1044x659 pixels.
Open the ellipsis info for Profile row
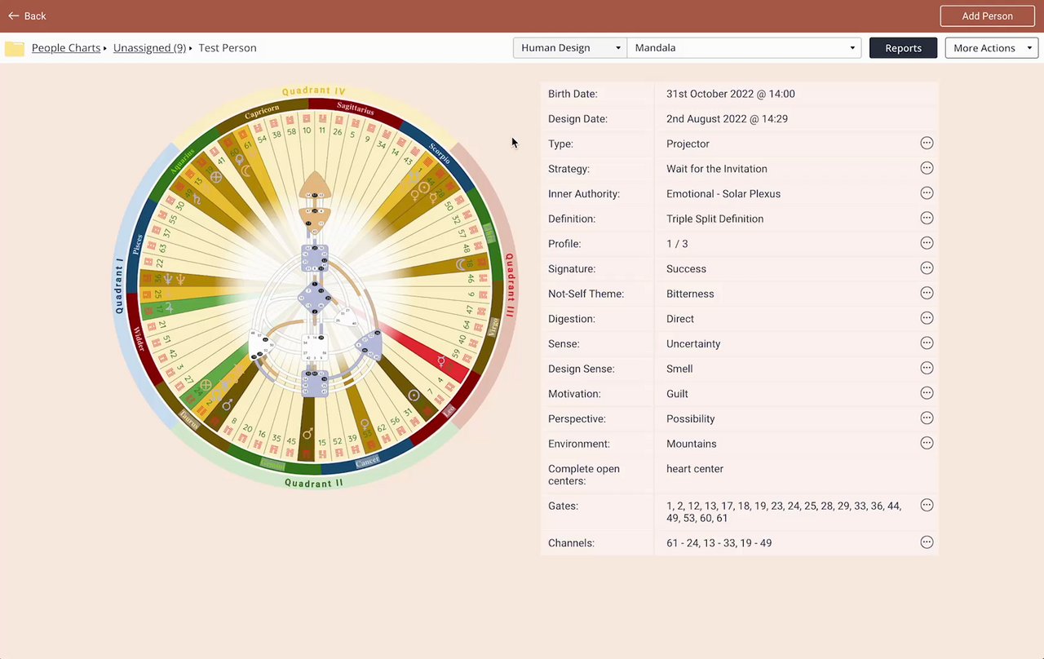tap(927, 243)
